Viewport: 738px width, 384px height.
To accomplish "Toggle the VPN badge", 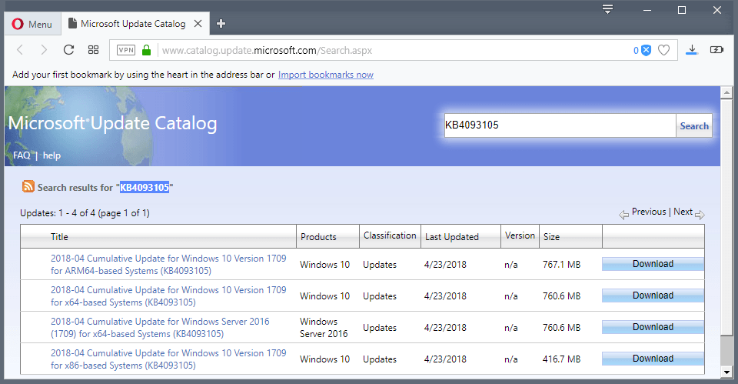I will pyautogui.click(x=126, y=50).
